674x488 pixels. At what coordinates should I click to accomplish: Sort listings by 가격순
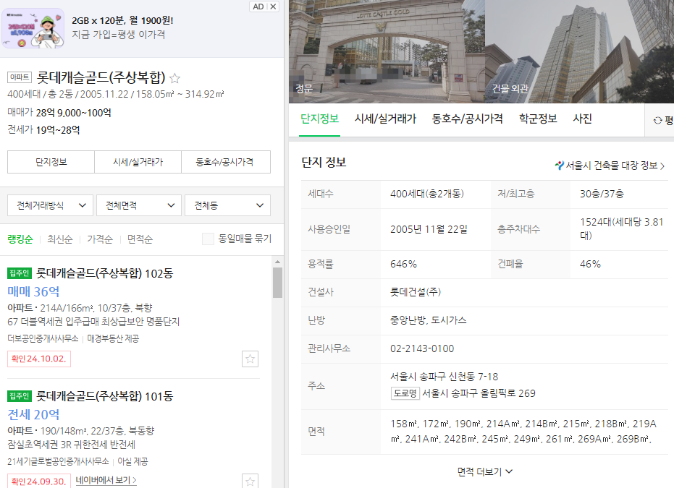point(100,239)
